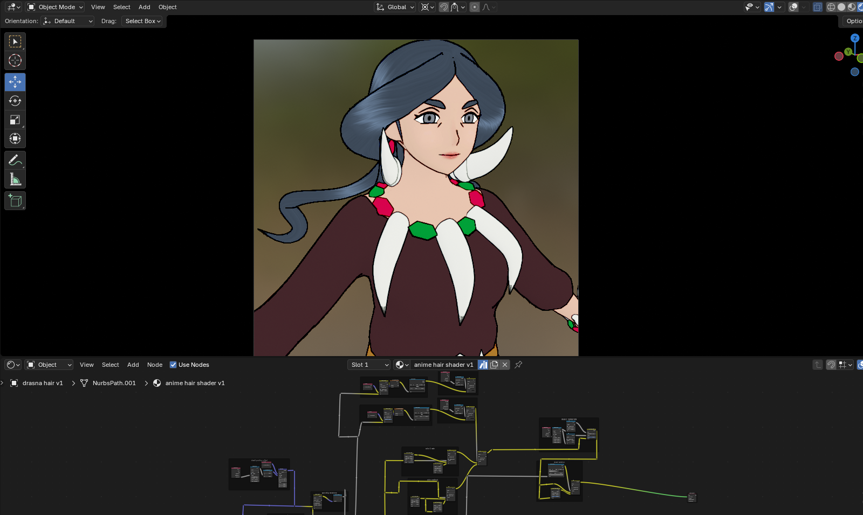Toggle X-ray mode
The height and width of the screenshot is (515, 863).
click(818, 7)
